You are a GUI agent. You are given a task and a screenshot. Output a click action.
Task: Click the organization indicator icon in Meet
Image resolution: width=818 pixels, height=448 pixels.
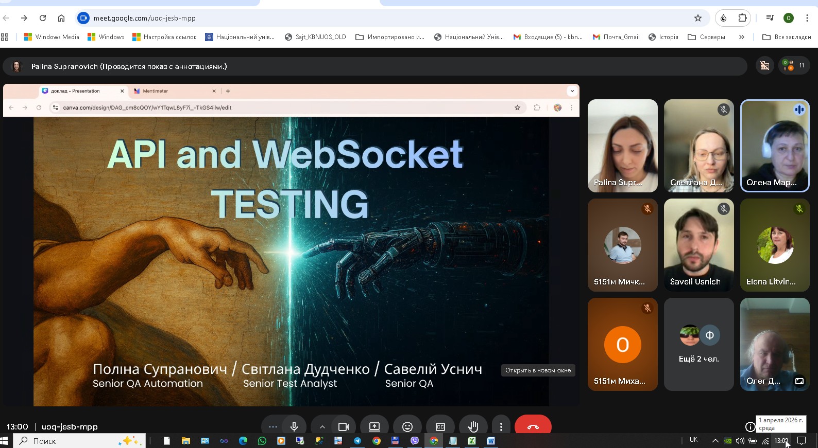[x=765, y=65]
